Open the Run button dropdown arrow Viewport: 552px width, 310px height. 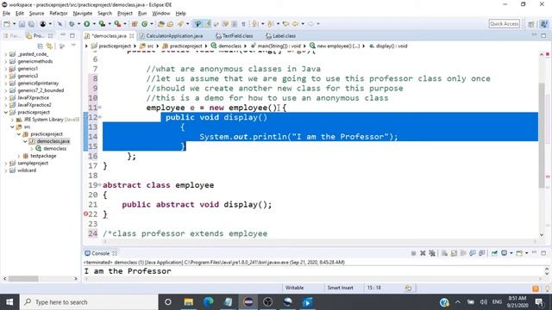click(94, 24)
